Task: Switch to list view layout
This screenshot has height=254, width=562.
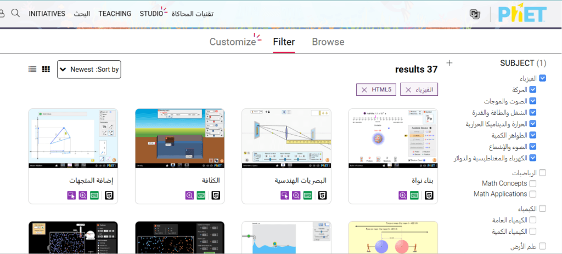Action: 33,70
